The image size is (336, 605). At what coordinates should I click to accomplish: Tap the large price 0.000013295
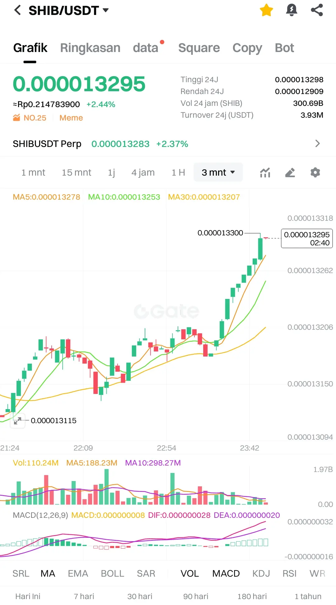pyautogui.click(x=79, y=84)
